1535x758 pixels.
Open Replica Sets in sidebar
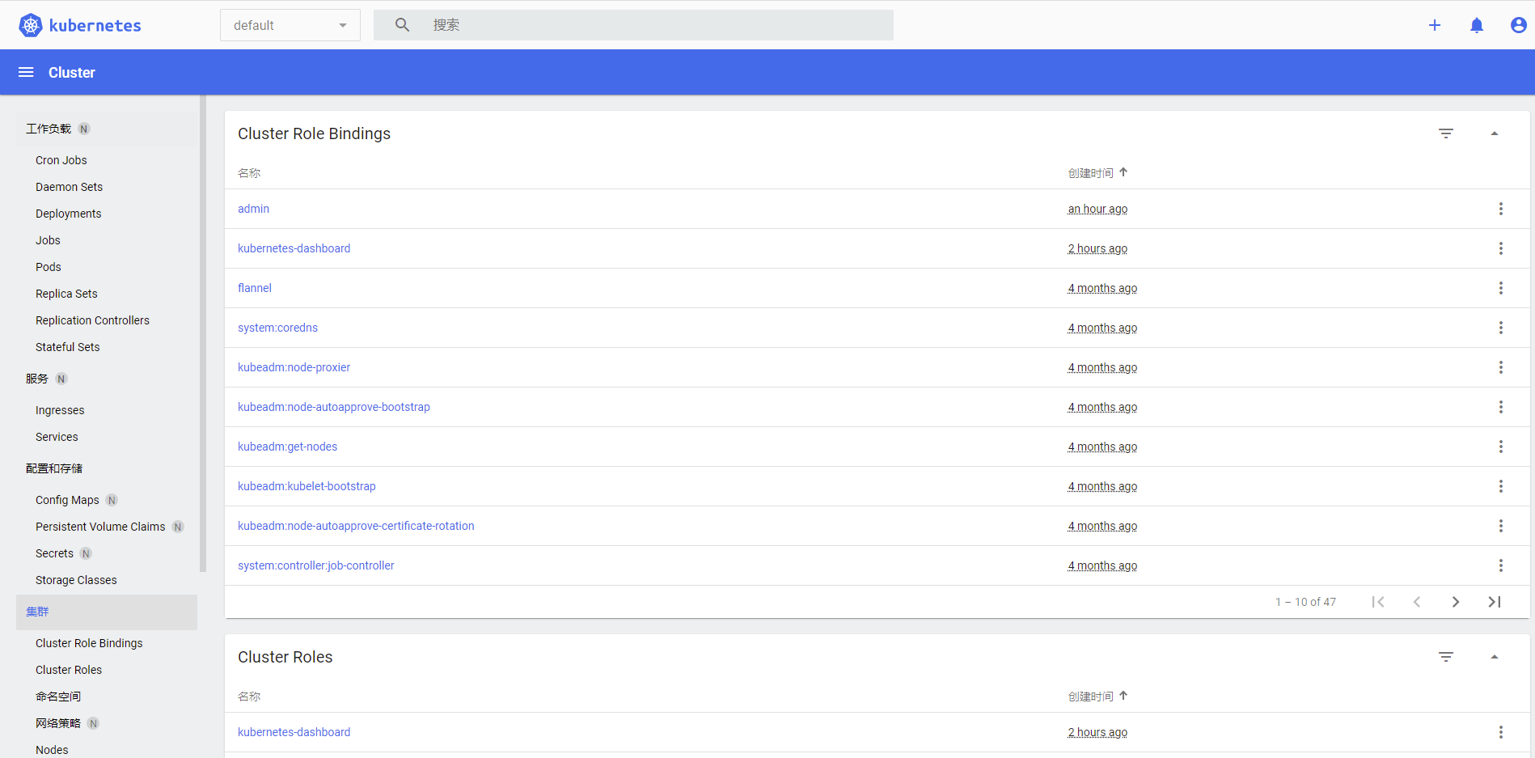click(66, 294)
